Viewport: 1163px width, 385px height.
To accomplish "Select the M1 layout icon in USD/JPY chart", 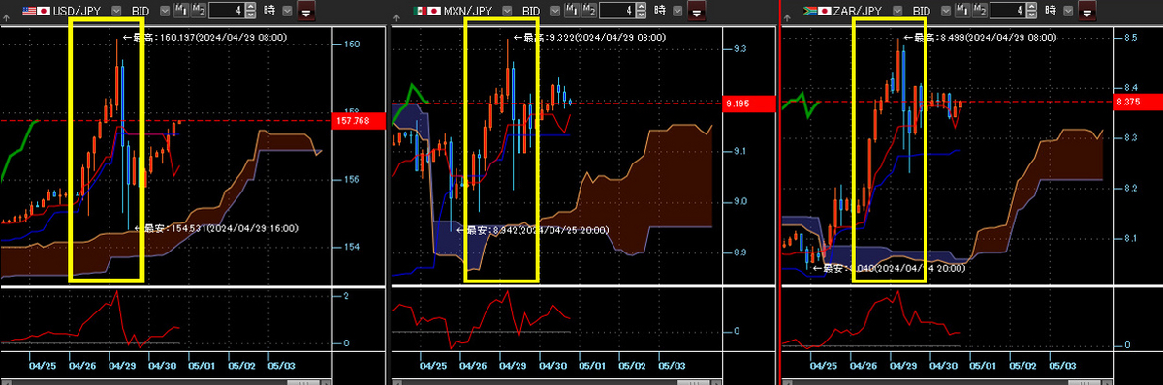I will click(x=181, y=11).
